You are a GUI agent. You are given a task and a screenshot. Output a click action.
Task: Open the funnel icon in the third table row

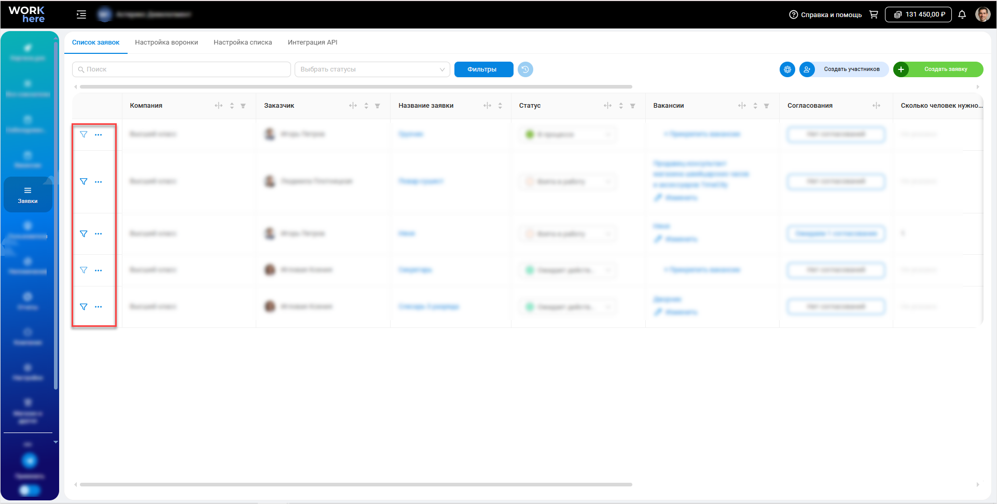click(84, 234)
